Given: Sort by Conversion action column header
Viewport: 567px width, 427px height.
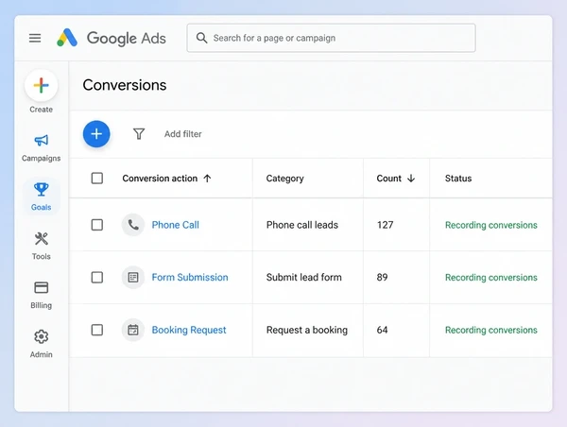Looking at the screenshot, I should 166,179.
